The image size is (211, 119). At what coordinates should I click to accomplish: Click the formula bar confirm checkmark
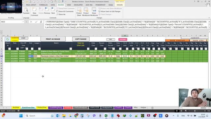tap(36, 22)
